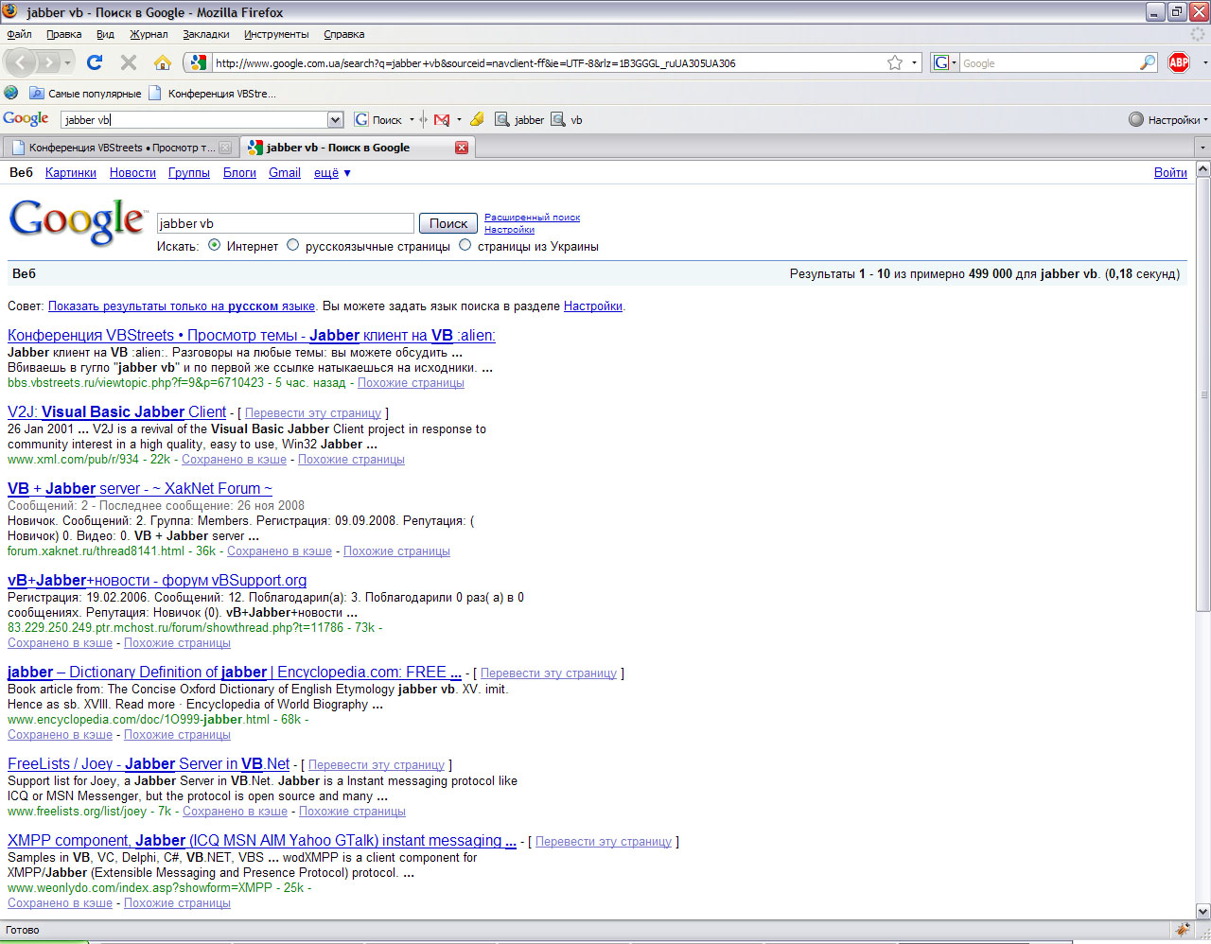Open the Gmail icon dropdown arrow
The image size is (1211, 944).
[459, 120]
